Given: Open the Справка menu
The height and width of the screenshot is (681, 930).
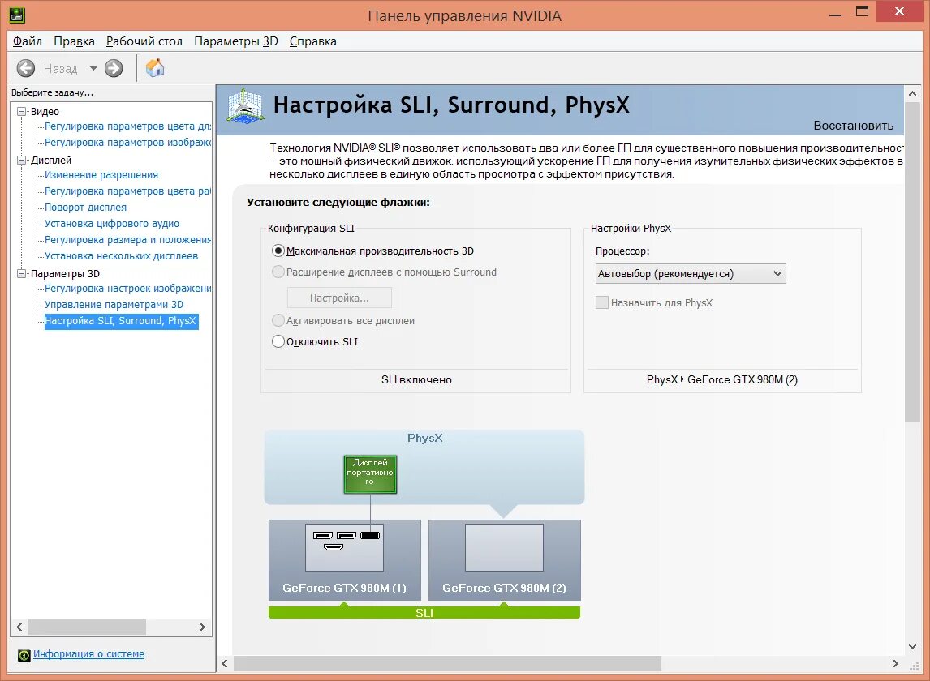Looking at the screenshot, I should [x=312, y=41].
